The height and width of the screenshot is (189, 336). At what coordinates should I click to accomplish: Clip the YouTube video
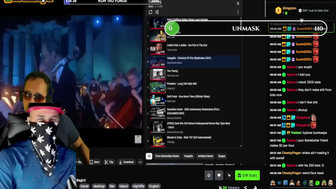(109, 162)
